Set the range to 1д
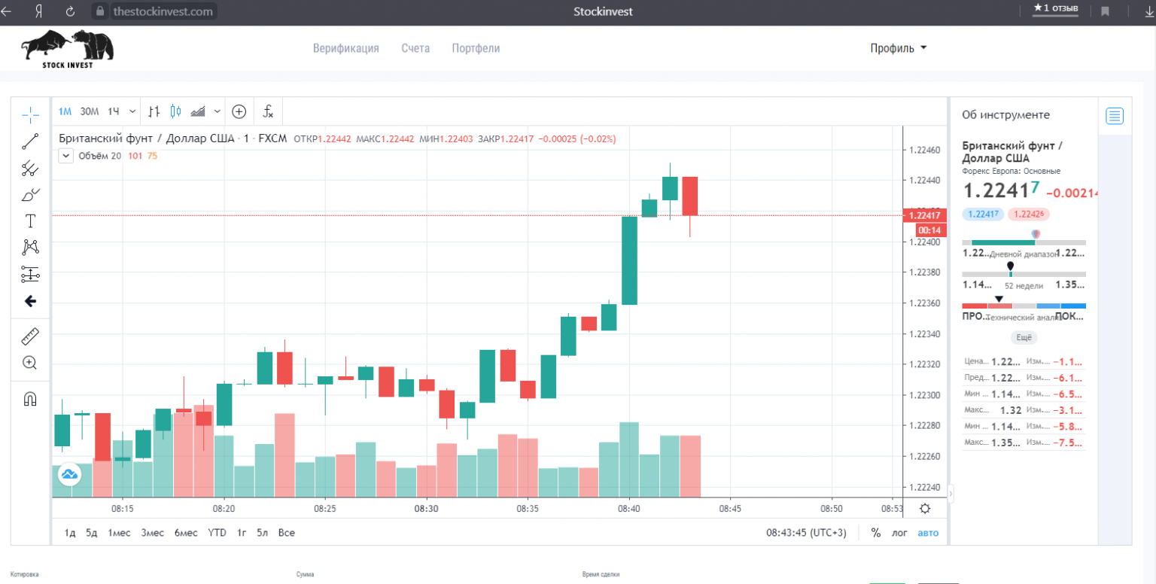 [x=70, y=533]
